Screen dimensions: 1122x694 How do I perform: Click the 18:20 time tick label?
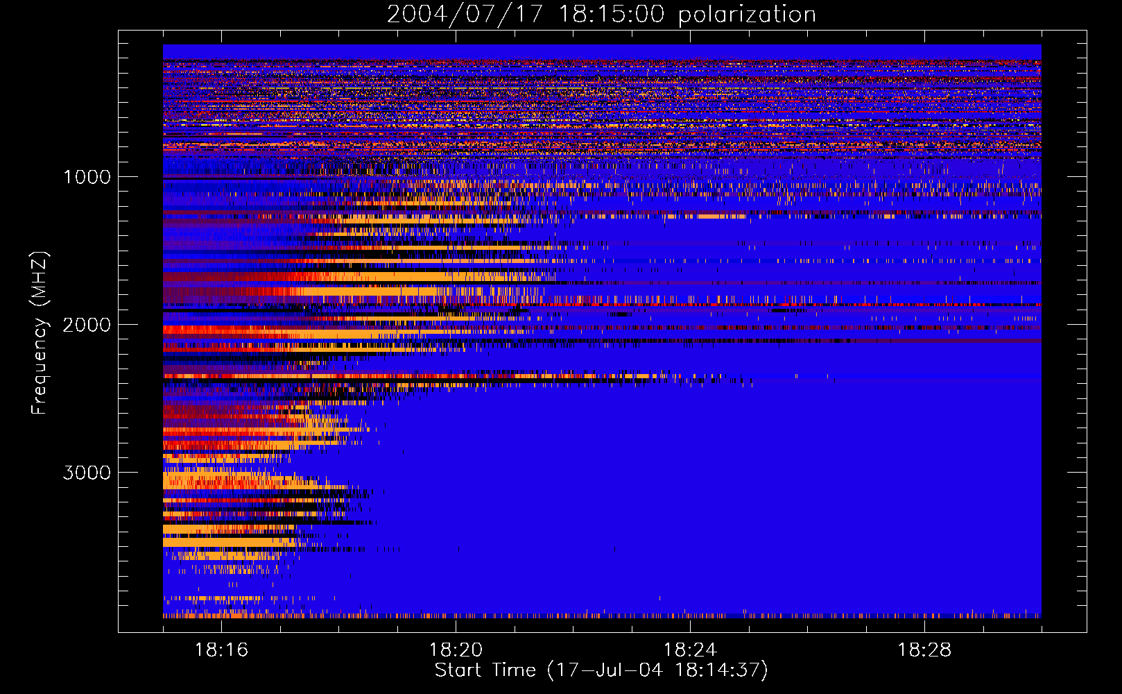(456, 650)
